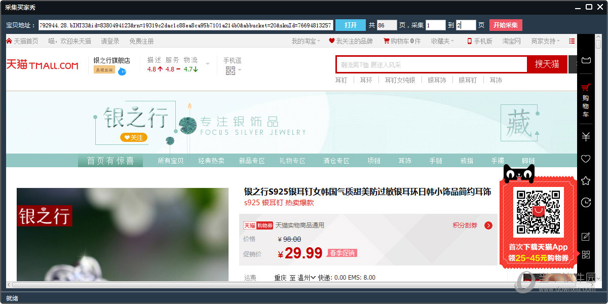Click the 就绪 status bar text
The height and width of the screenshot is (304, 608).
[x=12, y=298]
